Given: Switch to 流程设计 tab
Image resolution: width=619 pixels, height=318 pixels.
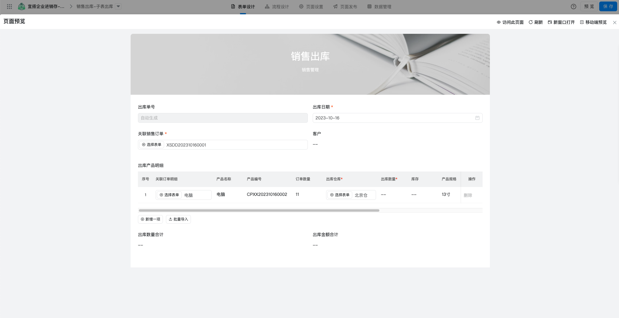Looking at the screenshot, I should click(277, 7).
